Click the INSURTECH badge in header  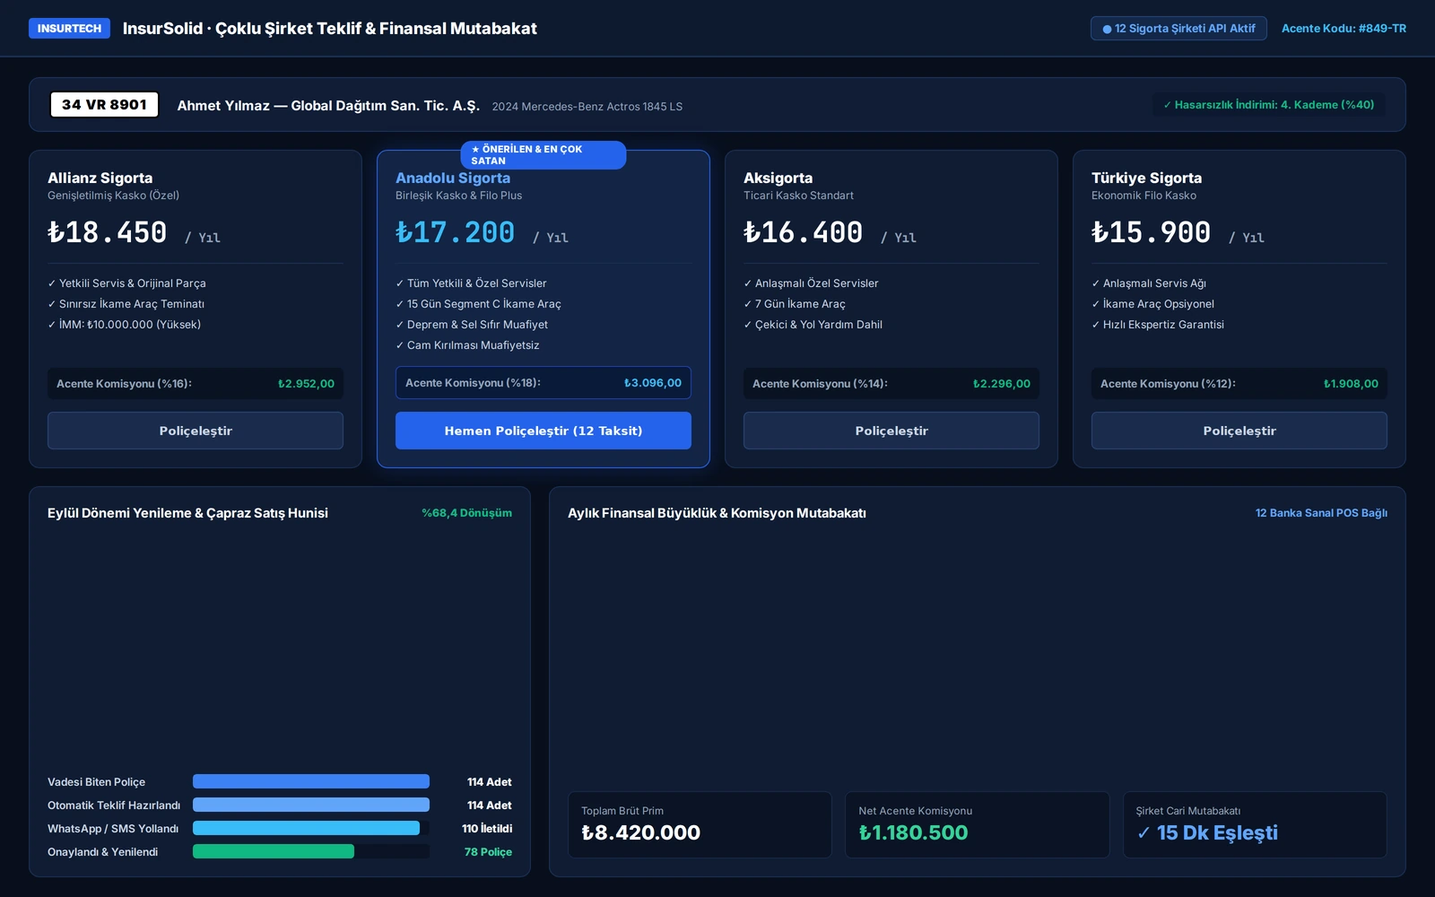coord(69,29)
